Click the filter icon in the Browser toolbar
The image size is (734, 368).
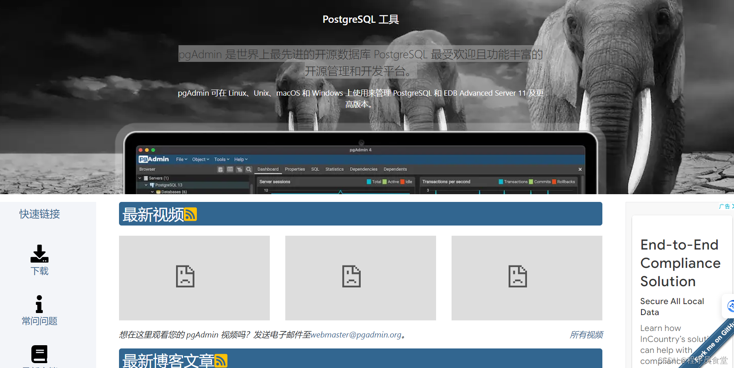click(240, 169)
